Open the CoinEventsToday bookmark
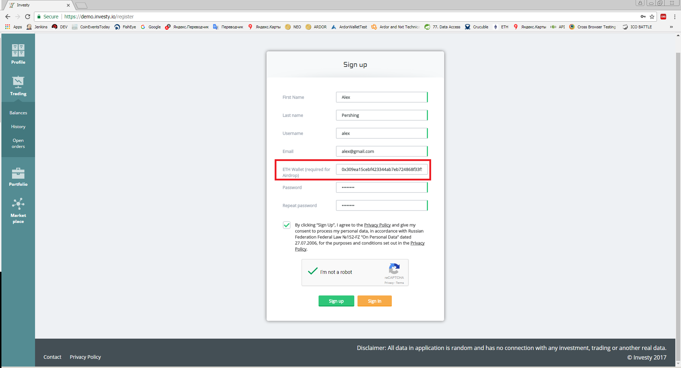The width and height of the screenshot is (681, 368). [x=91, y=27]
